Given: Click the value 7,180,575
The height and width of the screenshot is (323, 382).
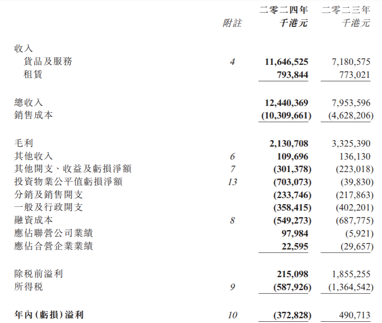Looking at the screenshot, I should coord(351,62).
